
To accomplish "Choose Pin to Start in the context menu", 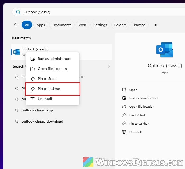I will [53, 79].
